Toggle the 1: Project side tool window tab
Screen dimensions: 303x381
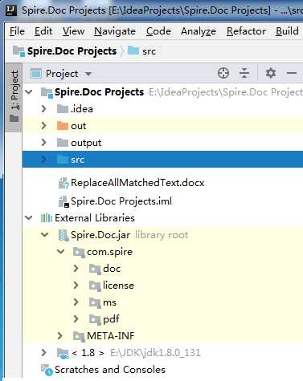point(14,97)
